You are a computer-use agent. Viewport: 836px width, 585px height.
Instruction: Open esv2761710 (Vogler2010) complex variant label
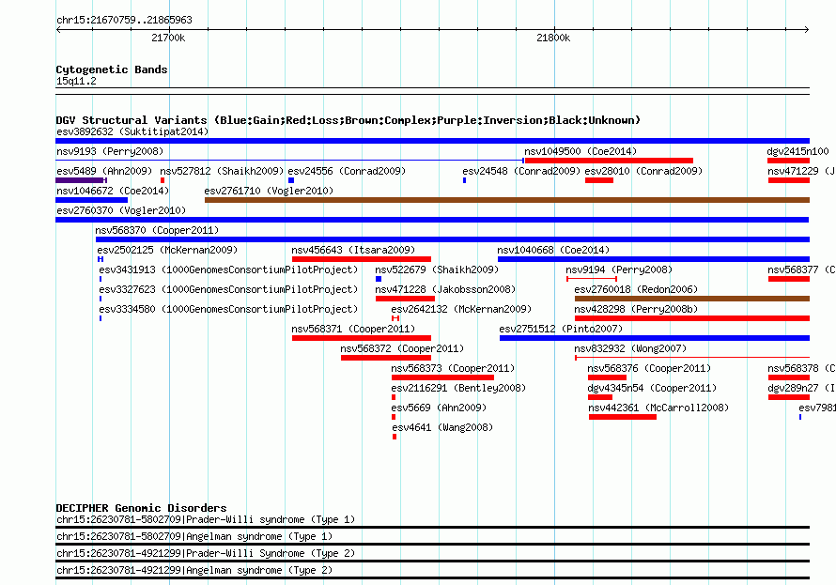[269, 191]
